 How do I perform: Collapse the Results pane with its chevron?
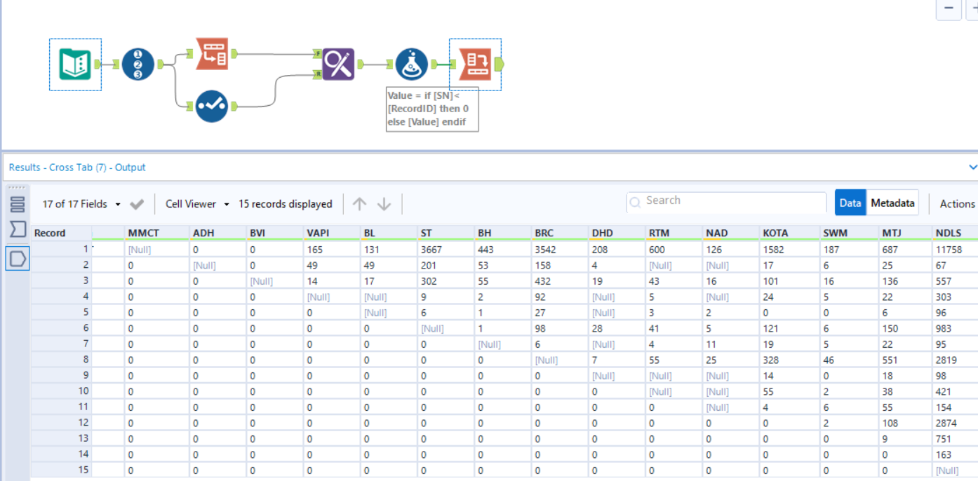[x=973, y=168]
